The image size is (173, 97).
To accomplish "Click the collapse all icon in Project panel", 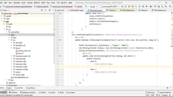I will click(45, 10).
